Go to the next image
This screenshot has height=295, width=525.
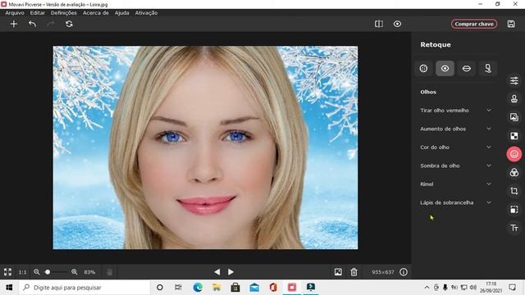(x=231, y=272)
